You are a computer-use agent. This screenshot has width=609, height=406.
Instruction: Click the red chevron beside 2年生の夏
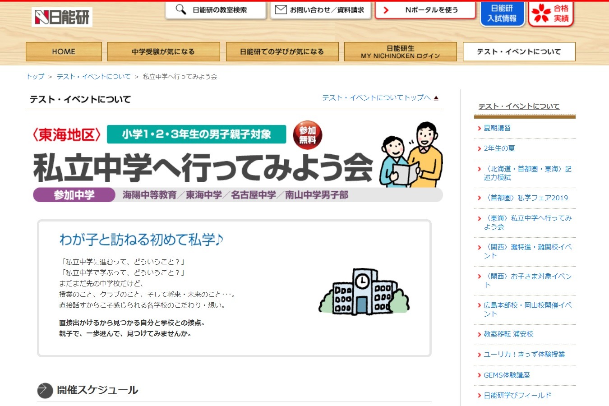coord(479,149)
